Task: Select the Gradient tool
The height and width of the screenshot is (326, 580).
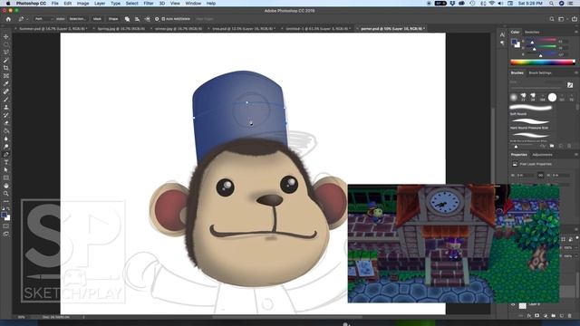Action: pos(6,130)
